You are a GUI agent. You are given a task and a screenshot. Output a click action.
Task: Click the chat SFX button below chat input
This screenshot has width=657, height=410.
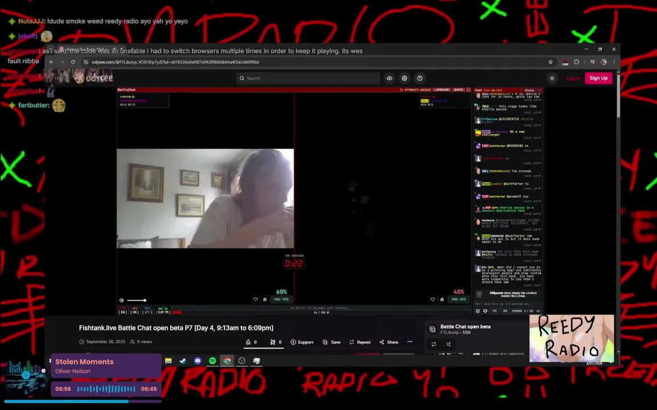click(x=505, y=311)
